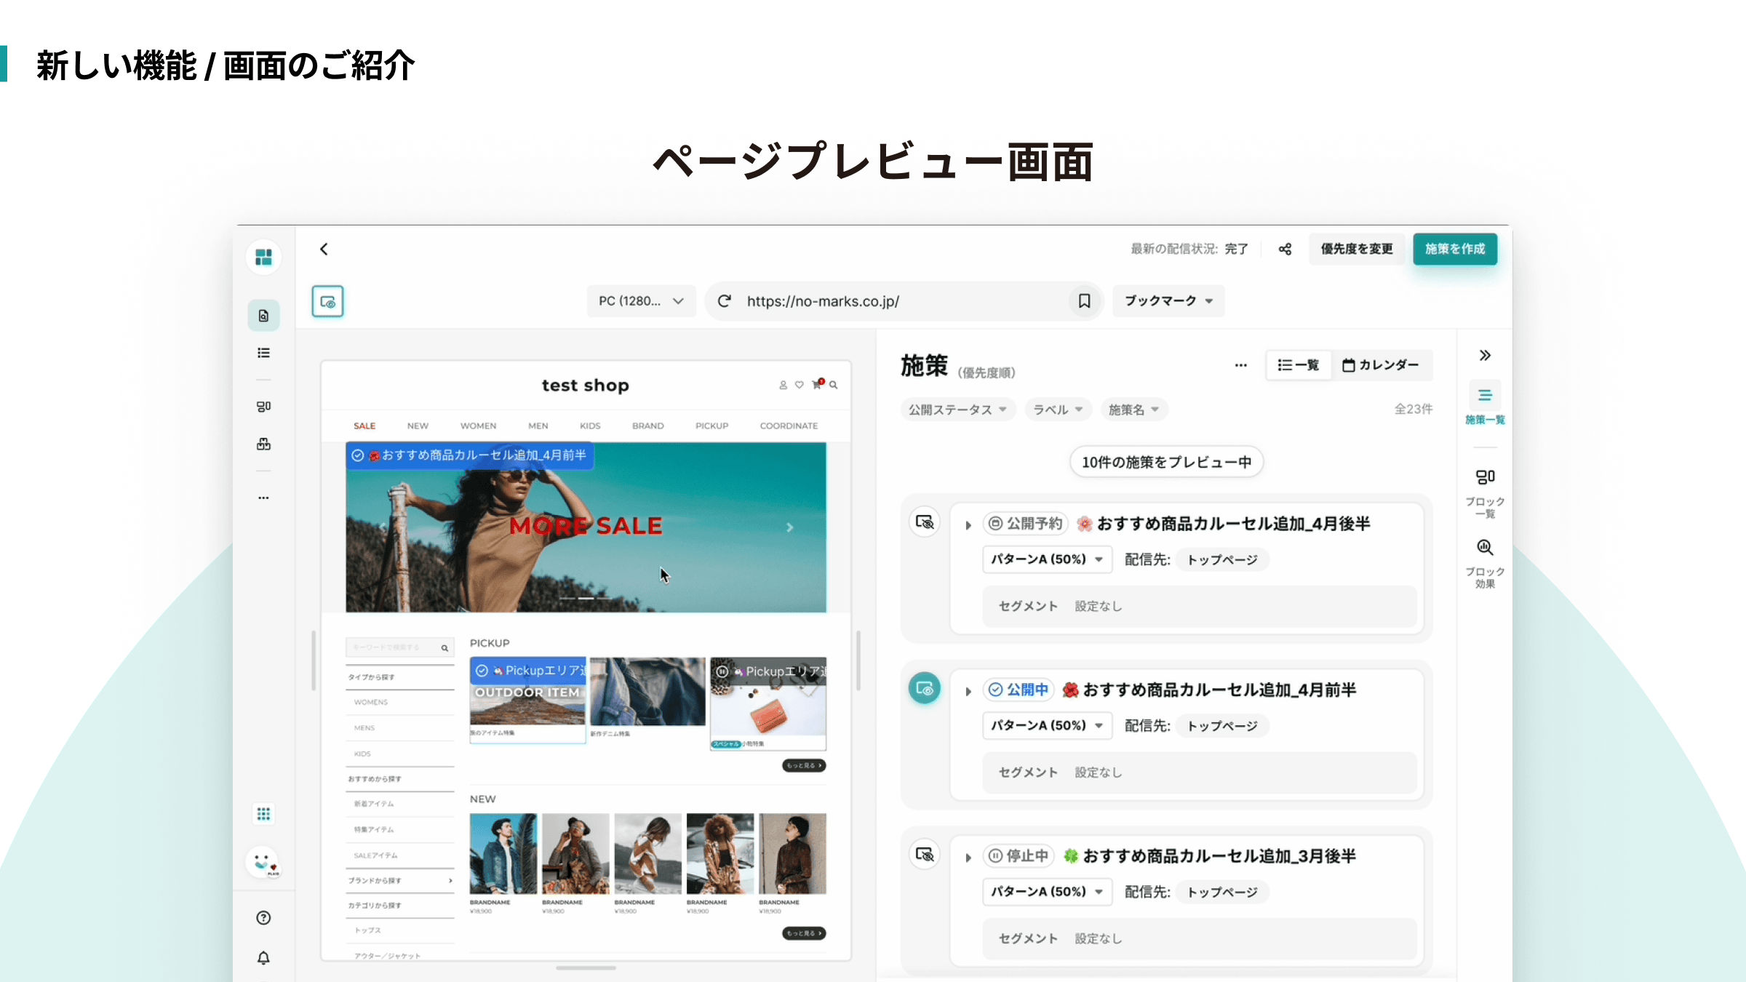
Task: Open the three-dot menu next to 施策 heading
Action: pyautogui.click(x=1240, y=365)
